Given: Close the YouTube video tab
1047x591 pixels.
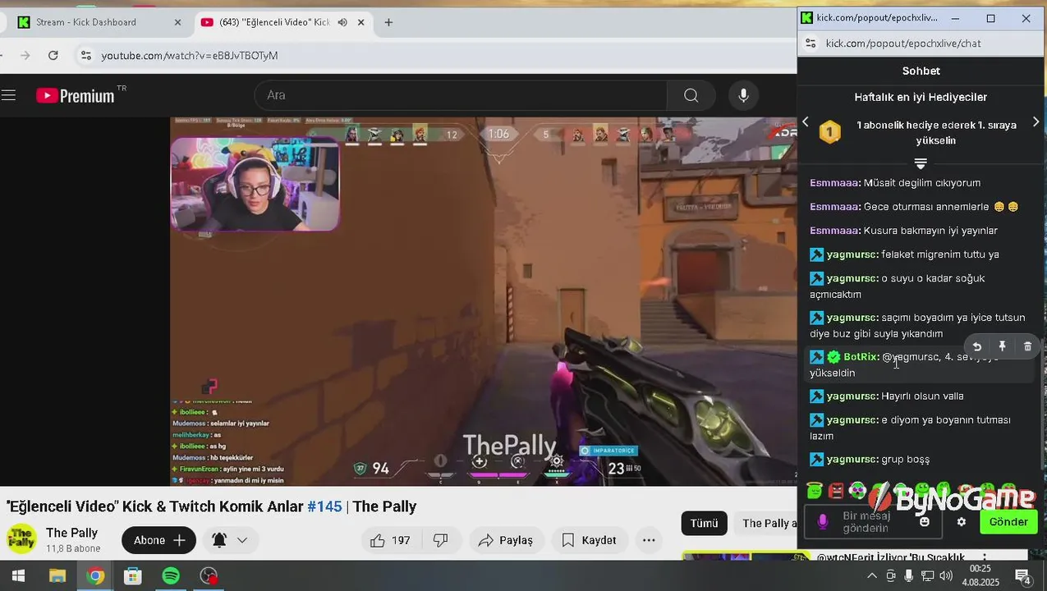Looking at the screenshot, I should (360, 22).
